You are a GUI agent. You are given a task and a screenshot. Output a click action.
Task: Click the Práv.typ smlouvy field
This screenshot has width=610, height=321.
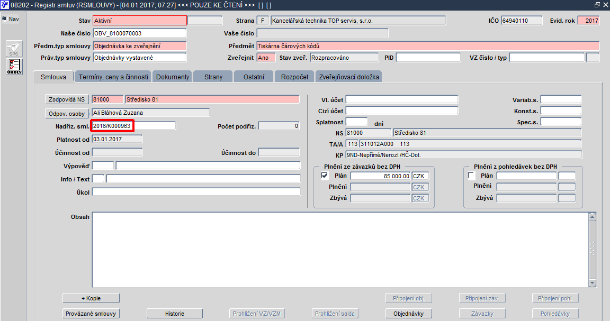140,58
